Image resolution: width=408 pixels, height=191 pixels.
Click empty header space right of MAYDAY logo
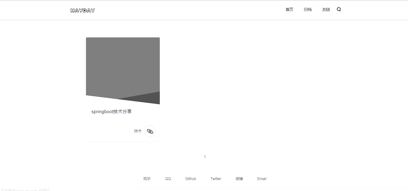(182, 10)
